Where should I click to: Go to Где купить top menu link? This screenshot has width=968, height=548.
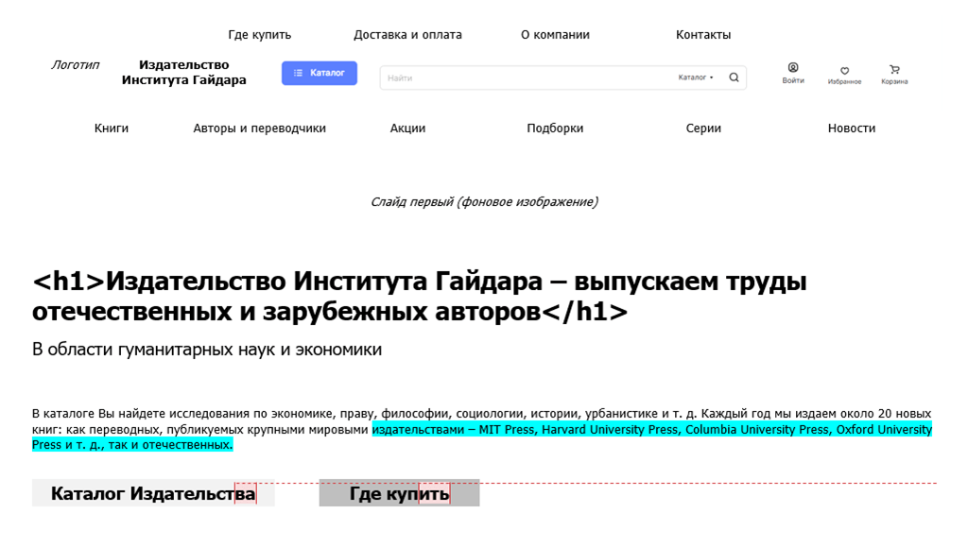point(260,35)
